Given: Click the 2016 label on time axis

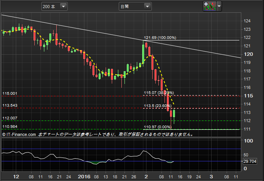Looking at the screenshot, I should 84,177.
